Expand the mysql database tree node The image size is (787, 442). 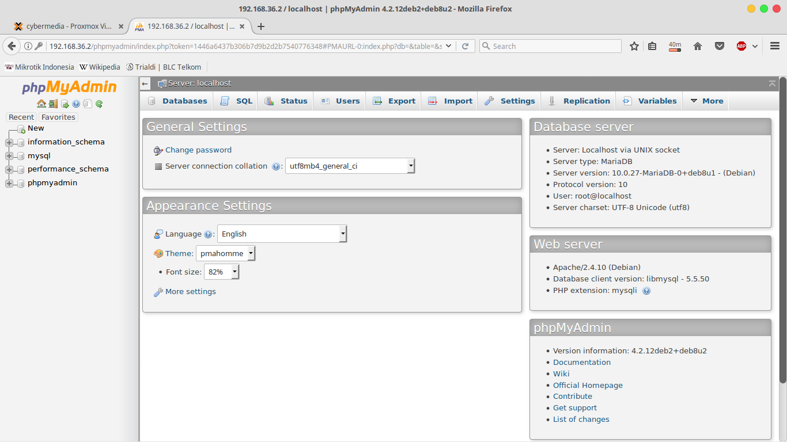click(x=8, y=155)
